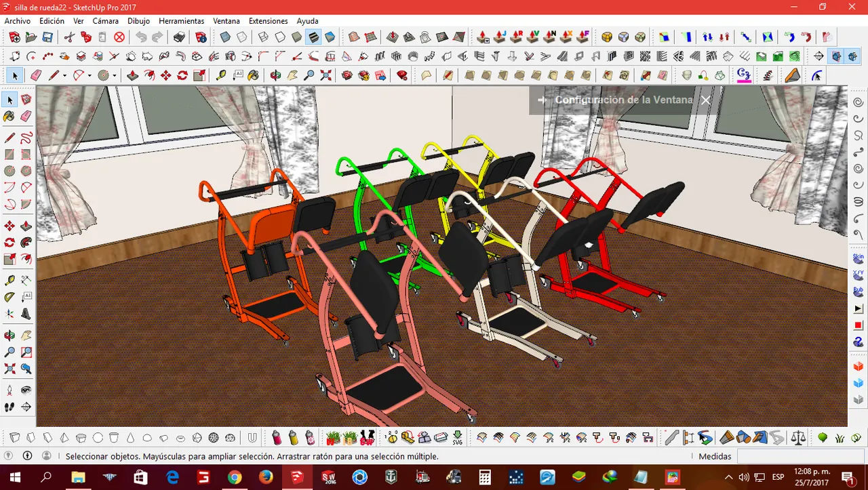
Task: Select the Offset tool in left toolbar
Action: coord(26,259)
